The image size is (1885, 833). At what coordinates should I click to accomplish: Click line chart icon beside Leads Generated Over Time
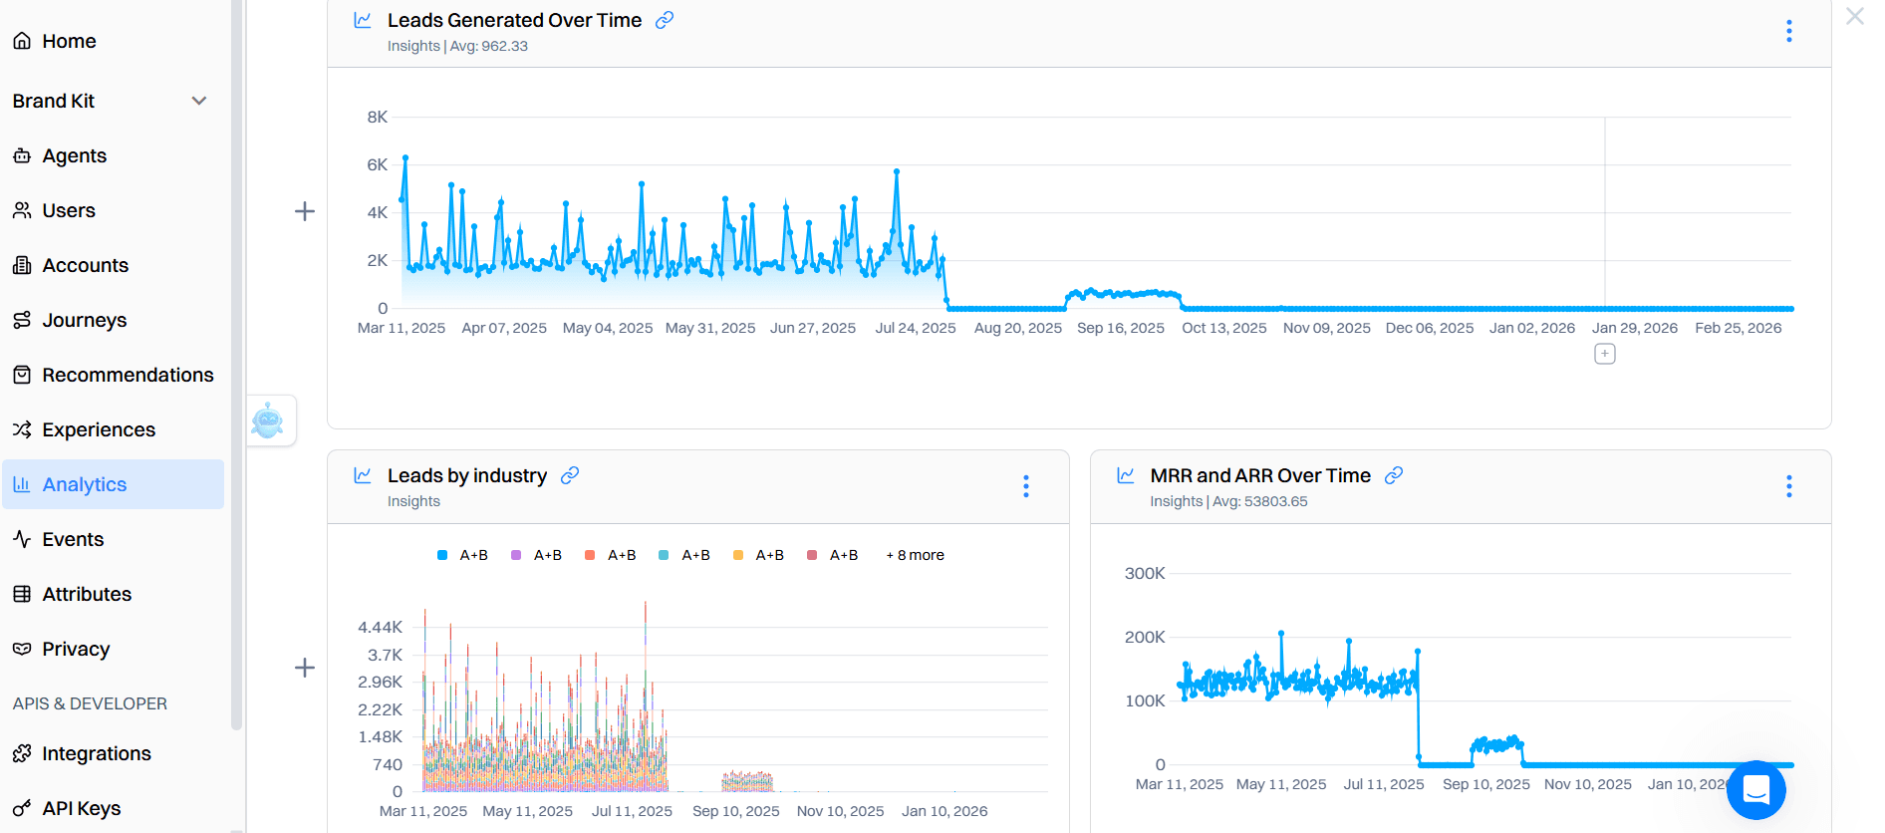(363, 20)
